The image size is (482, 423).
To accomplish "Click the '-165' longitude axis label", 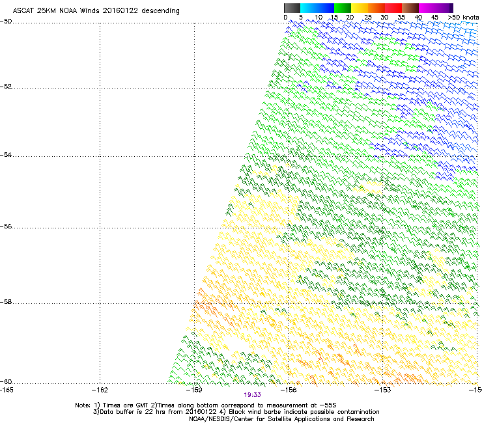I will coord(7,390).
